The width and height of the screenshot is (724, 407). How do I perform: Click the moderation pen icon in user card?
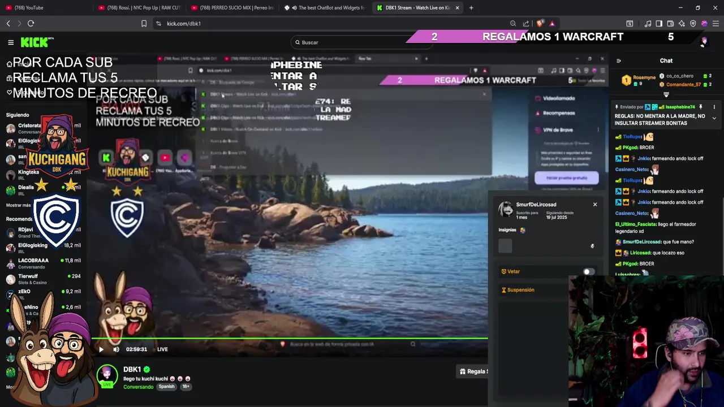(592, 246)
